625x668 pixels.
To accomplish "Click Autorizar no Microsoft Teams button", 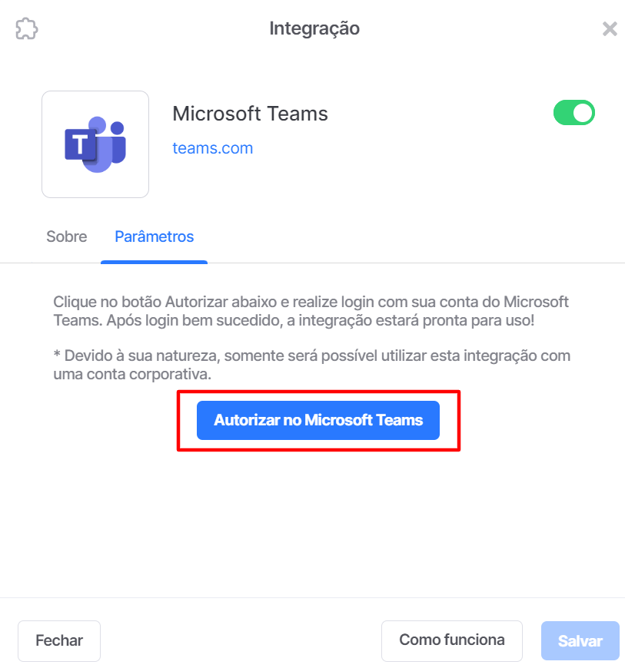I will (317, 420).
